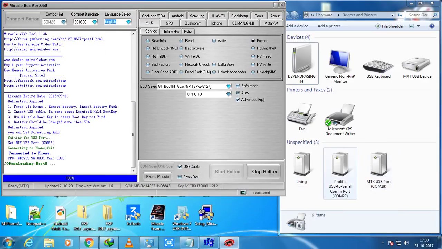
Task: Open Windows Start menu
Action: [x=8, y=243]
